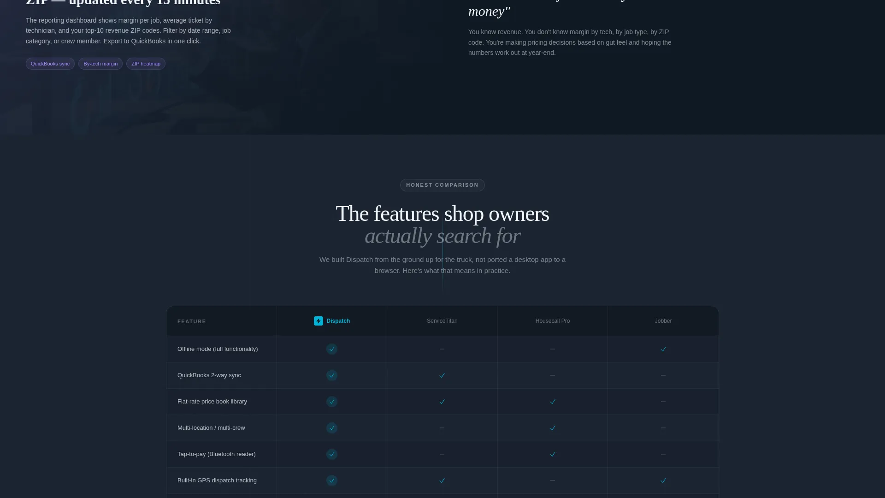The width and height of the screenshot is (885, 498).
Task: Click Housecall Pro checkmark for Flat-rate price book
Action: coord(553,402)
